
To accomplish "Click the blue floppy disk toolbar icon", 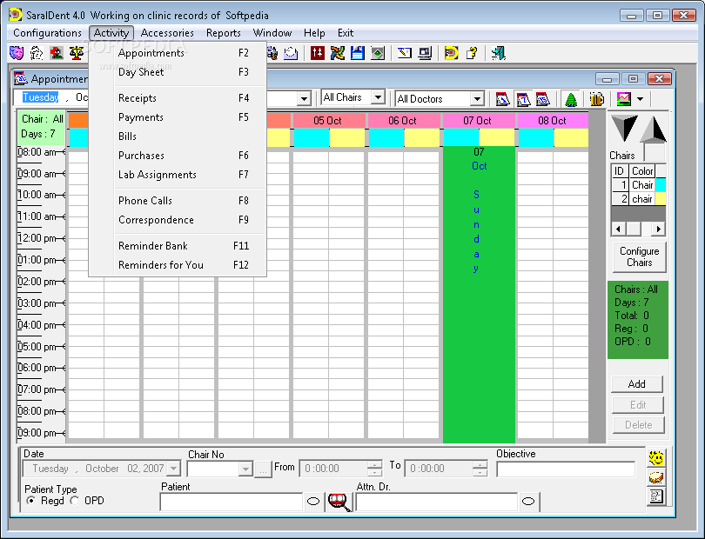I will 358,53.
